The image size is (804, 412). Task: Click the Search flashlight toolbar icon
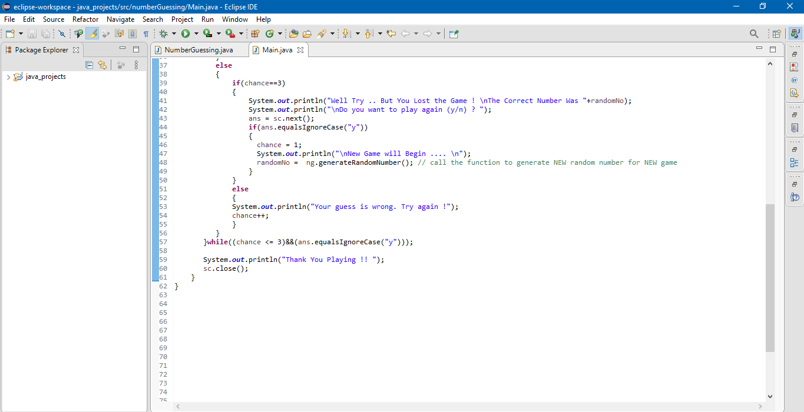322,34
